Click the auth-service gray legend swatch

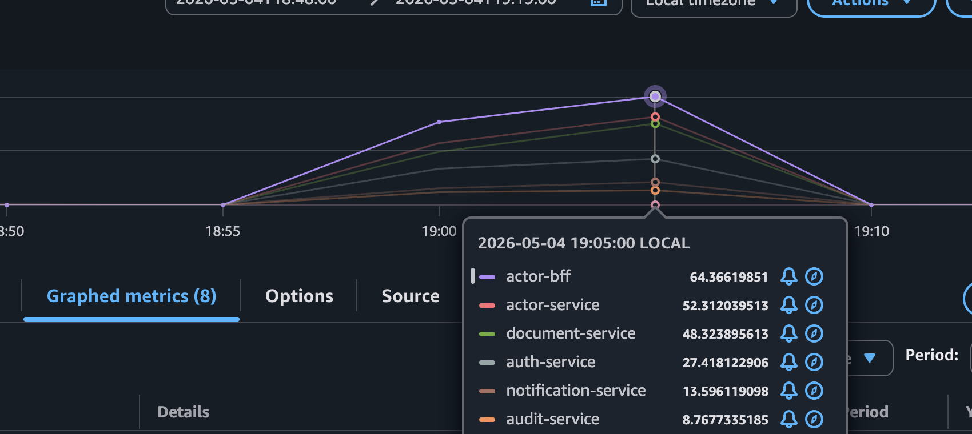click(x=487, y=363)
